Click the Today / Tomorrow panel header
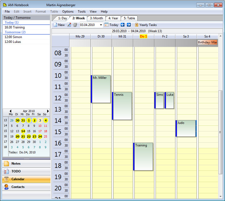The height and width of the screenshot is (201, 225). tap(26, 18)
